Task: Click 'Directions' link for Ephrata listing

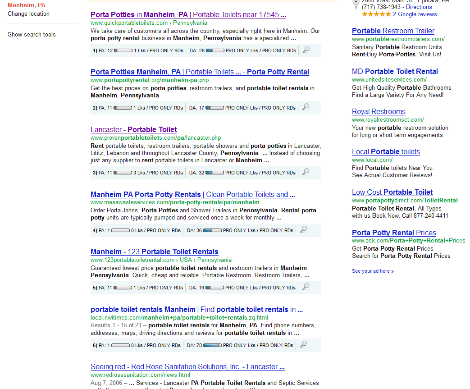Action: pos(419,7)
